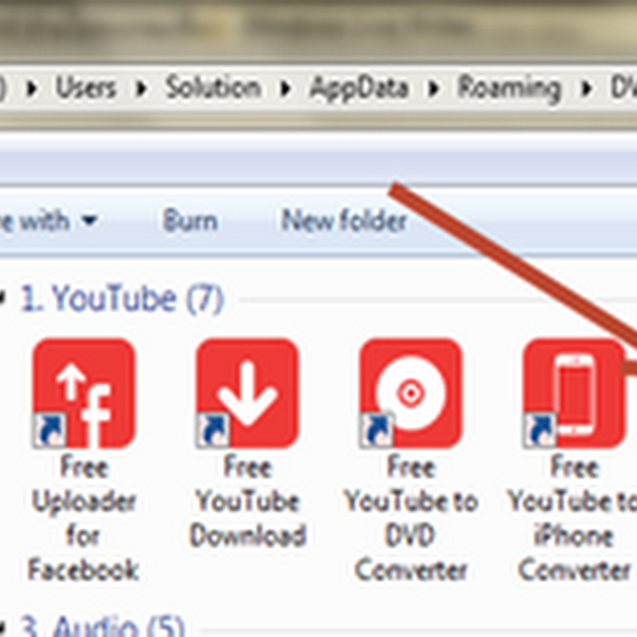The width and height of the screenshot is (637, 637).
Task: Open the Share with dropdown arrow
Action: click(89, 221)
